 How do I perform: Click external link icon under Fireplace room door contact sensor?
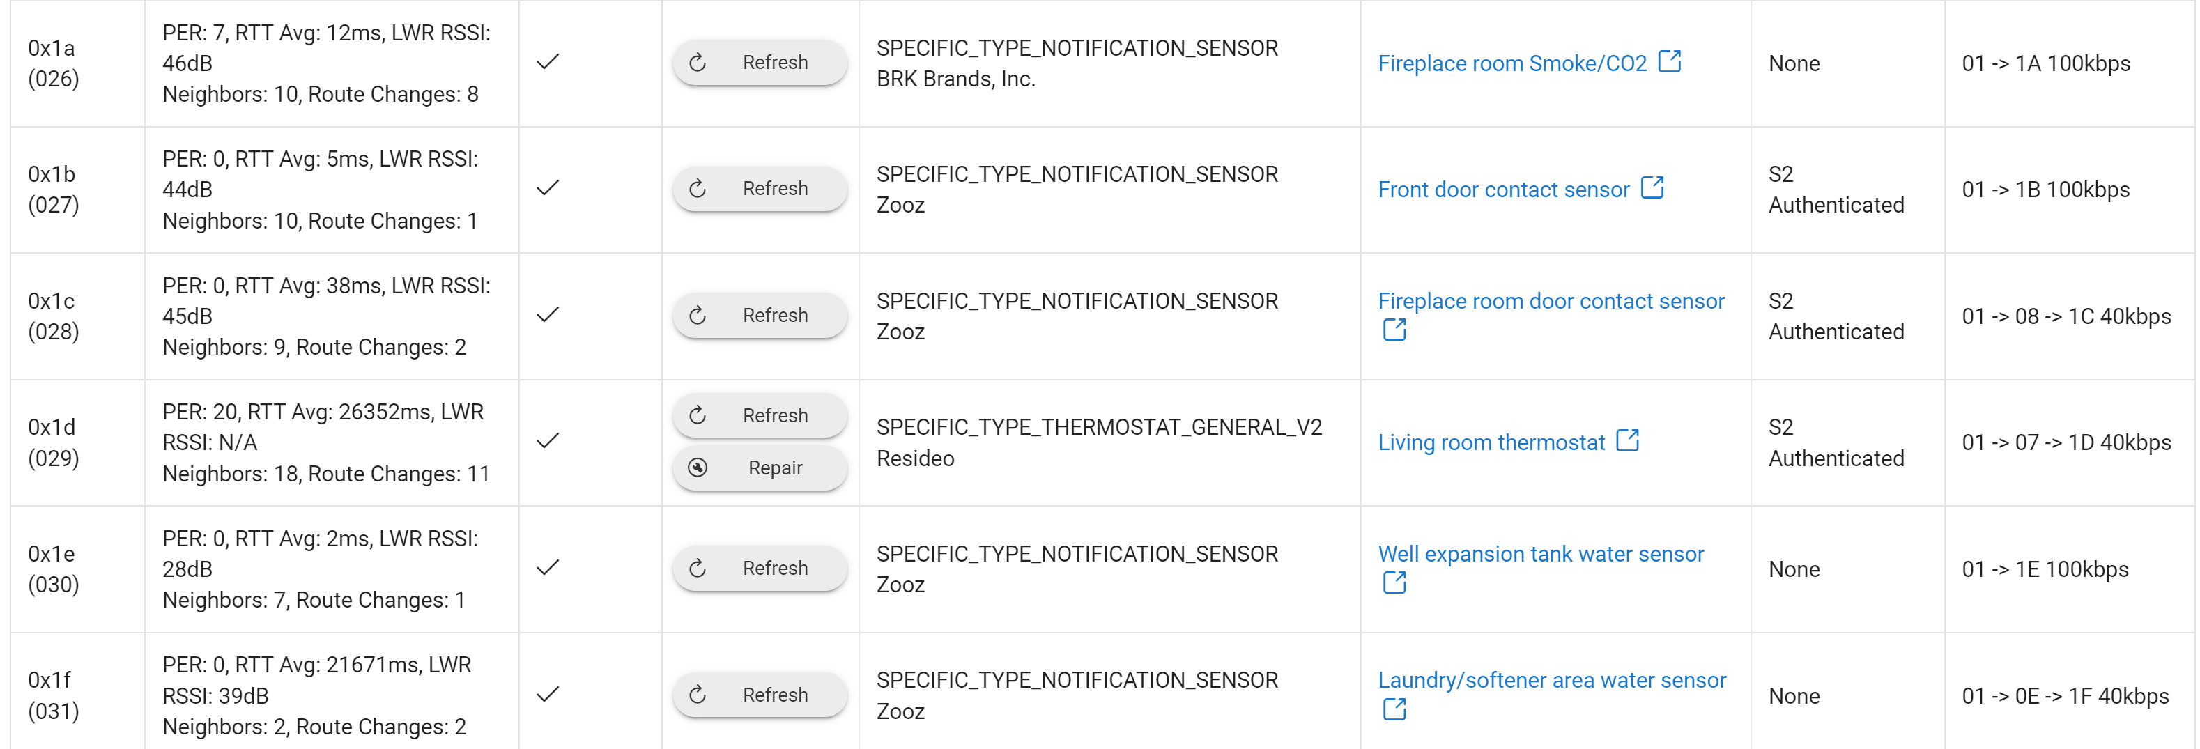1394,330
